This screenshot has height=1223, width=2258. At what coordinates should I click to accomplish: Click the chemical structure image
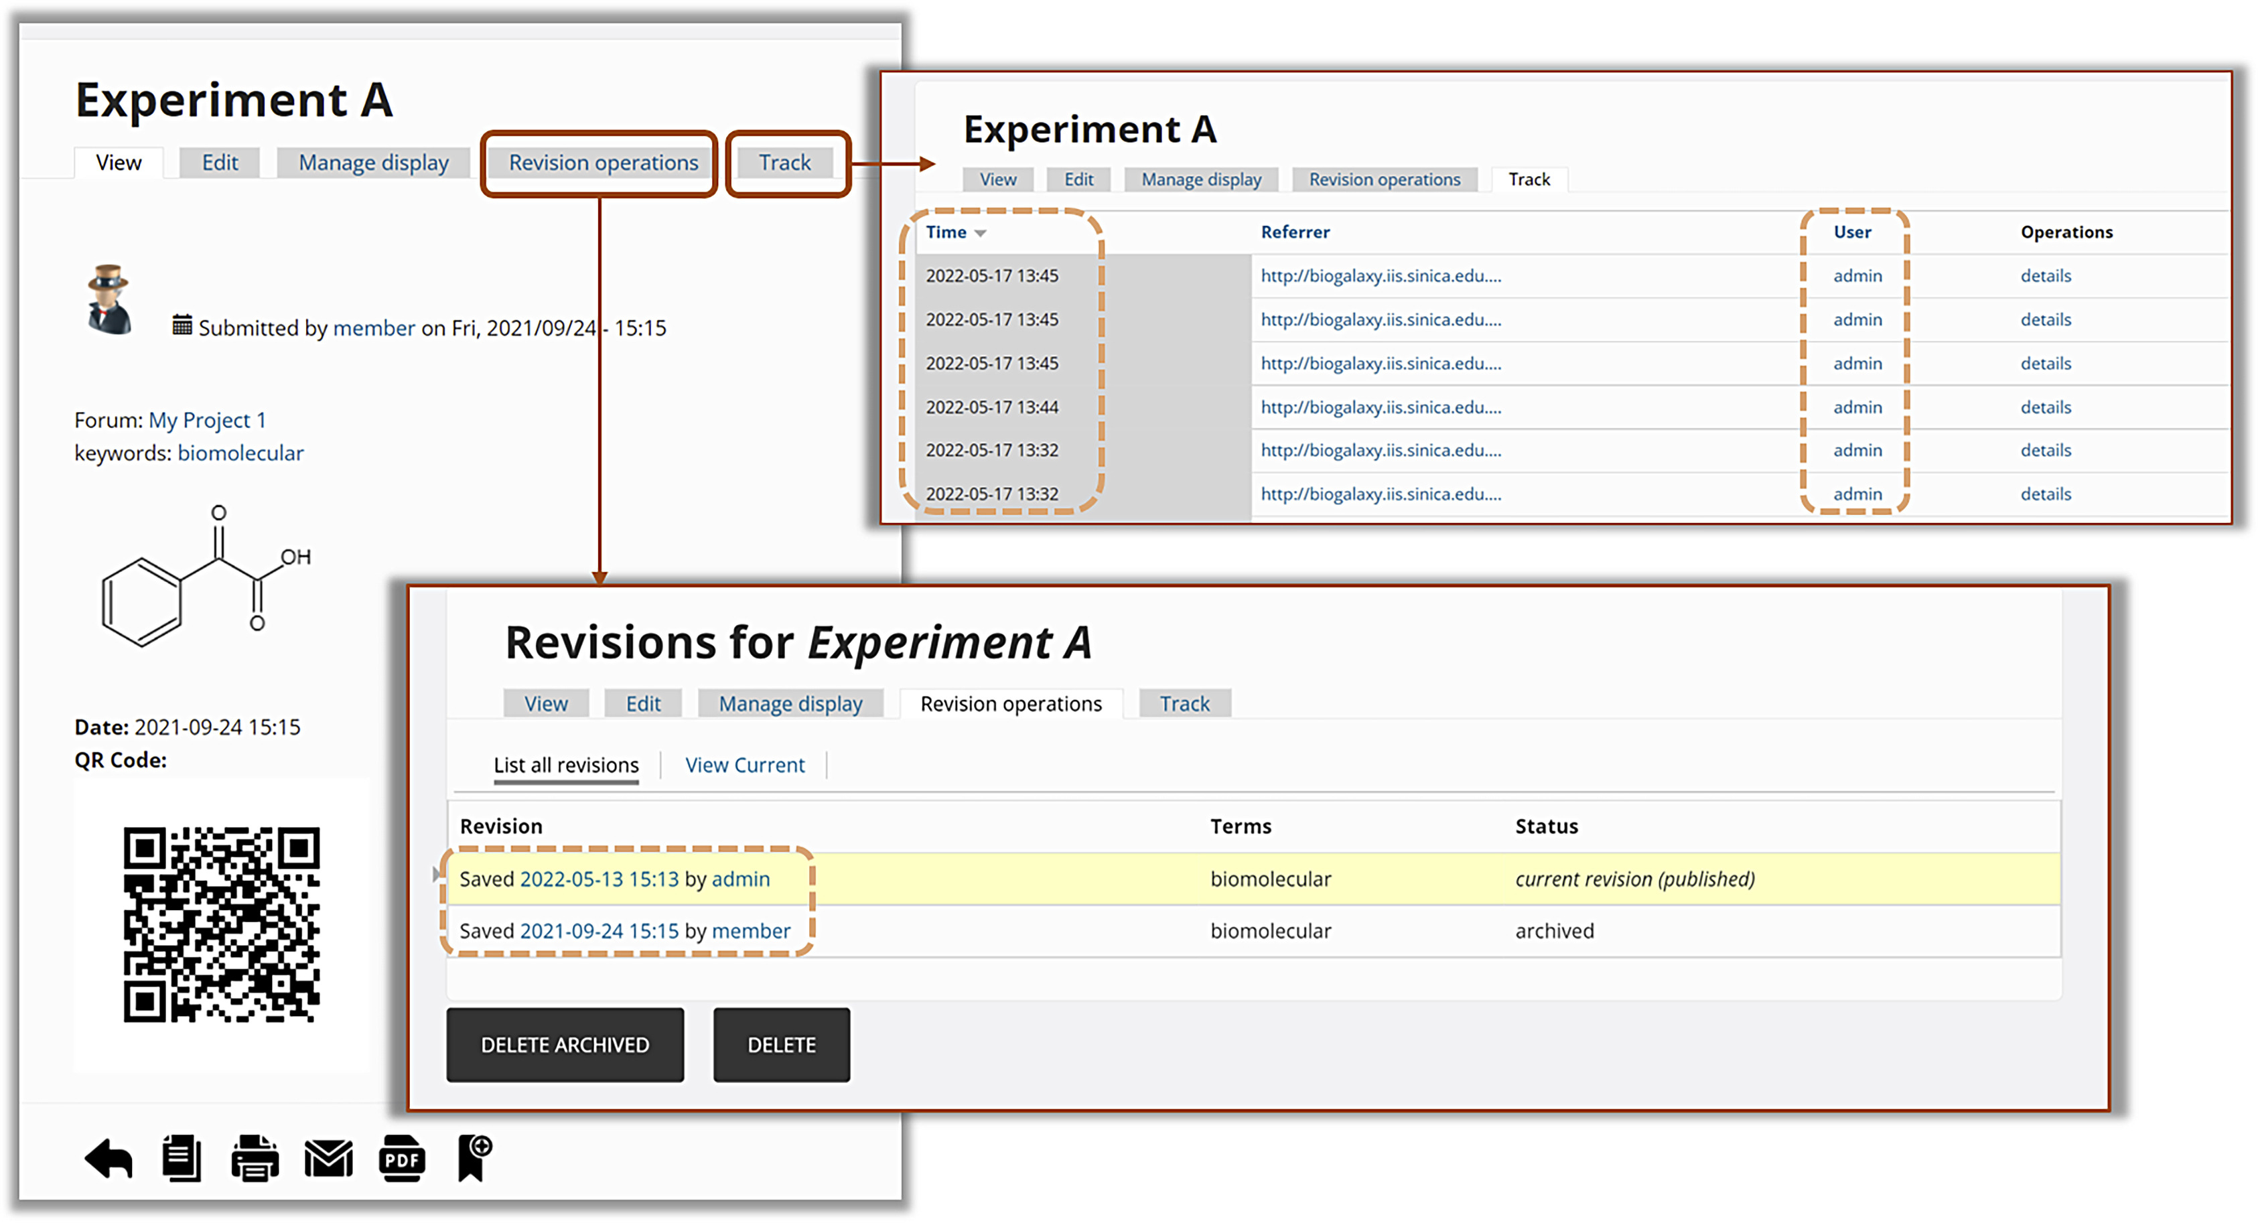(206, 575)
